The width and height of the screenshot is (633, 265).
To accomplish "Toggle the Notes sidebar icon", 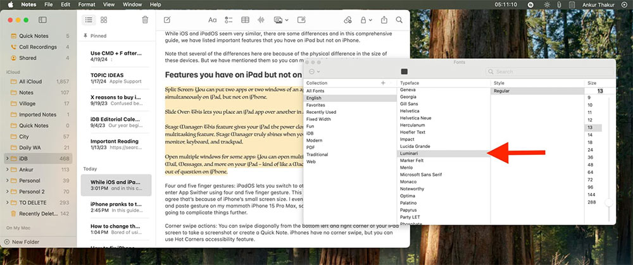I will point(42,20).
